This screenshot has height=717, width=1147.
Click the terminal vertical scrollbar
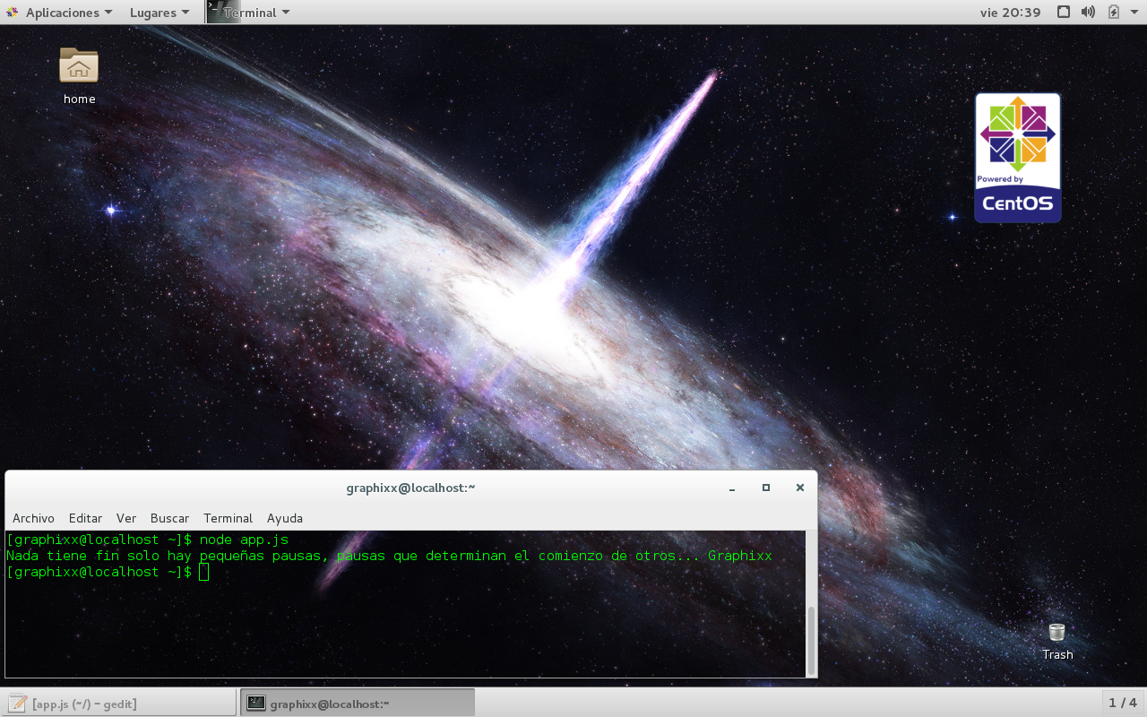coord(812,640)
